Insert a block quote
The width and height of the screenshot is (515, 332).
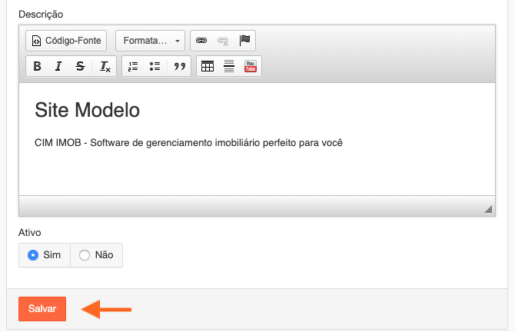point(179,67)
